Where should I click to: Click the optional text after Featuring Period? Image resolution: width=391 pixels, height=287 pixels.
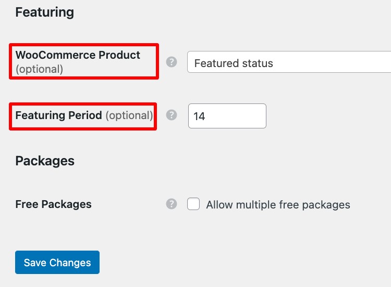tap(129, 115)
